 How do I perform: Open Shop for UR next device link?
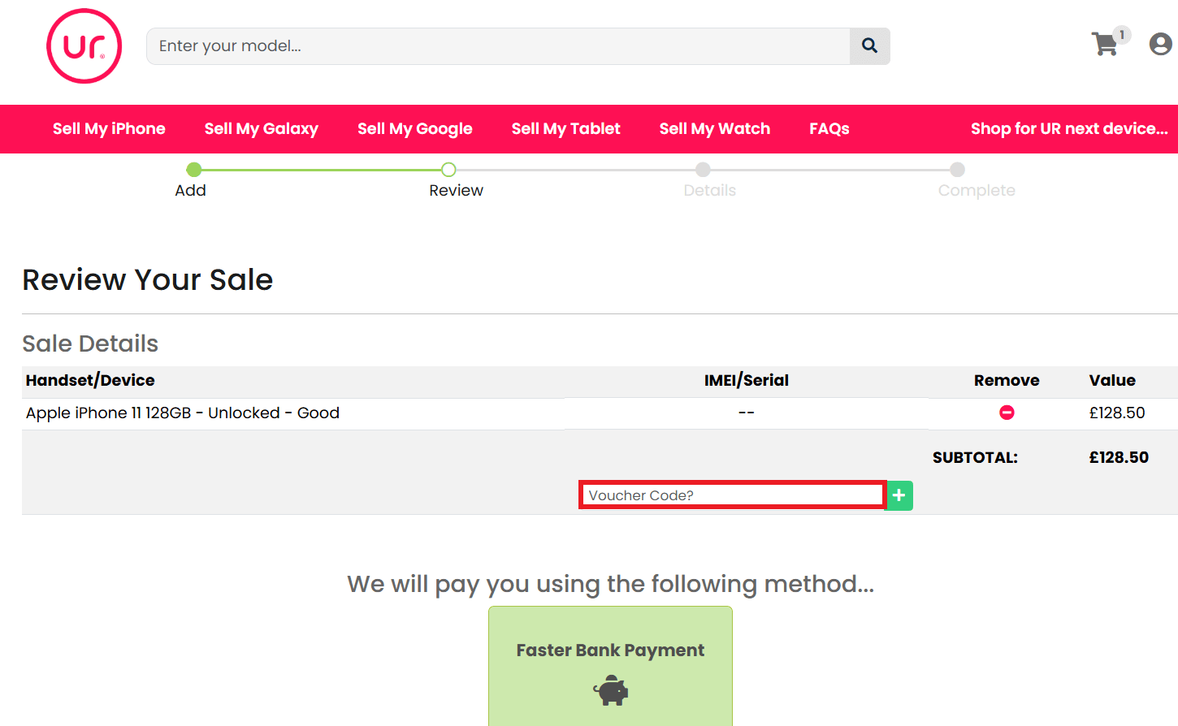(x=1069, y=128)
